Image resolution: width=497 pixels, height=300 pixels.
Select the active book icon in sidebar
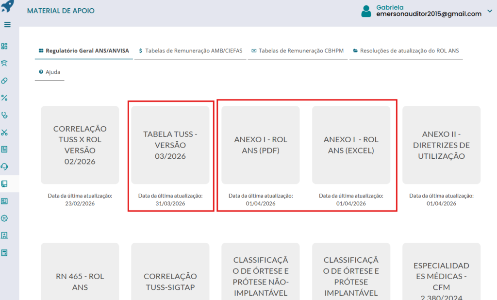(4, 184)
